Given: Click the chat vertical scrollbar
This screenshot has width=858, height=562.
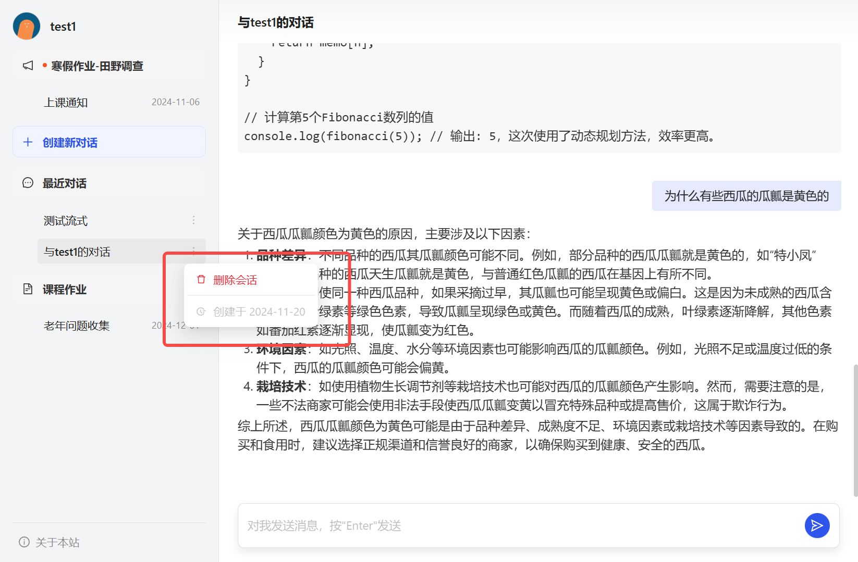Looking at the screenshot, I should click(855, 431).
